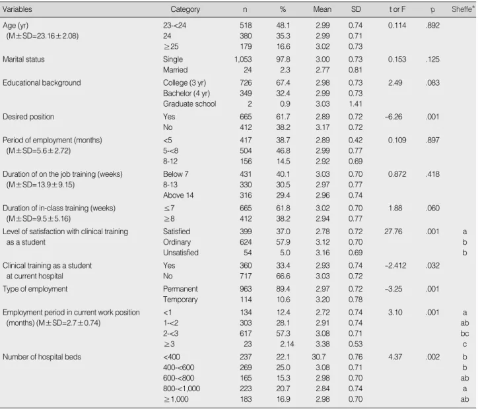Click the 'Number of hospital beds' label

click(x=42, y=357)
